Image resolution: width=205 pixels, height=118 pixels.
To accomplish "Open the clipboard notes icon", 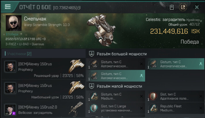I will point(172,7).
